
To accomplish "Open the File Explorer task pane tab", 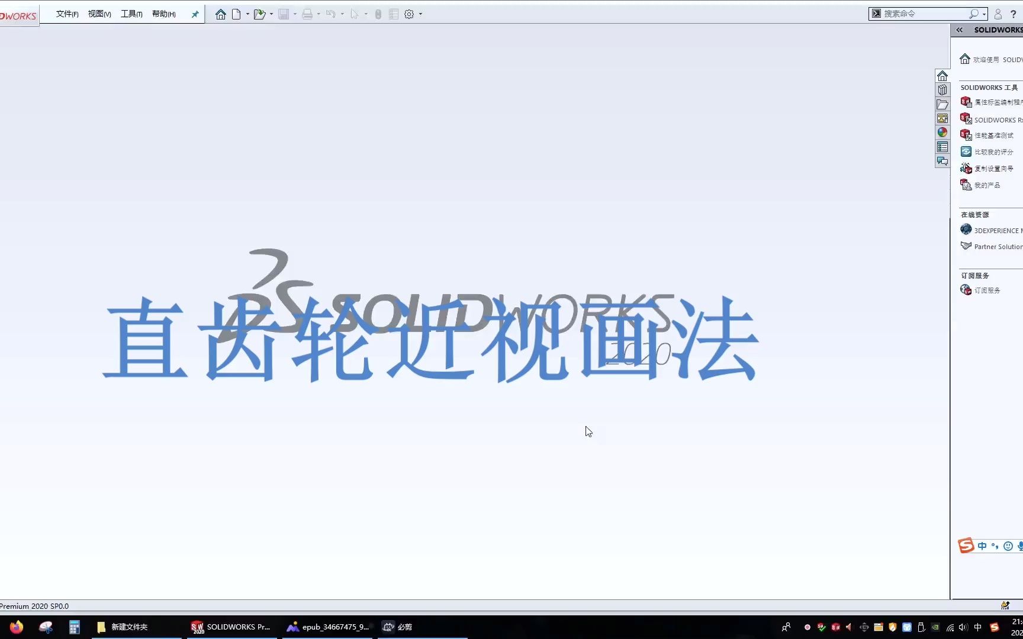I will 942,104.
